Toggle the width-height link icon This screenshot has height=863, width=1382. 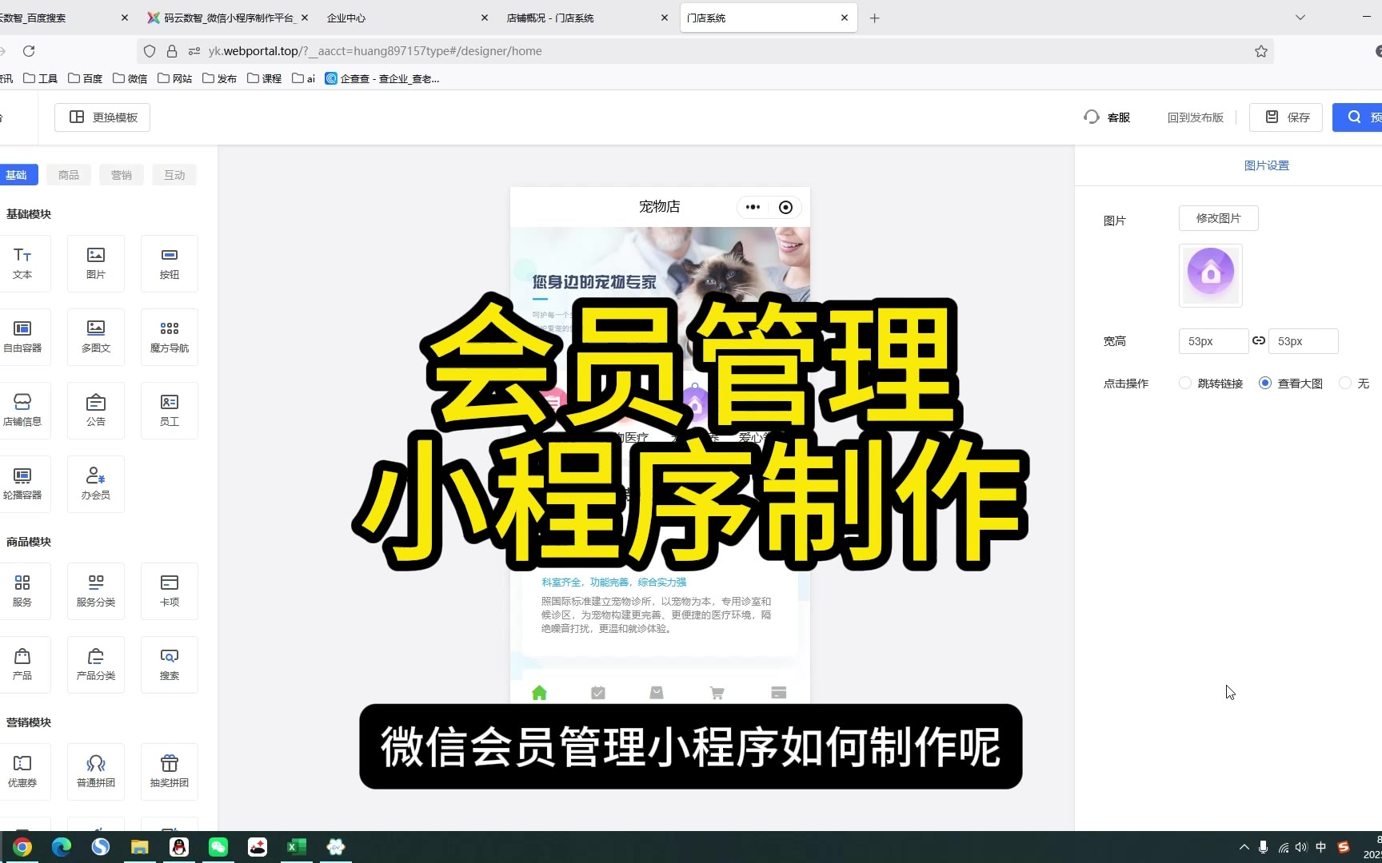click(x=1259, y=340)
